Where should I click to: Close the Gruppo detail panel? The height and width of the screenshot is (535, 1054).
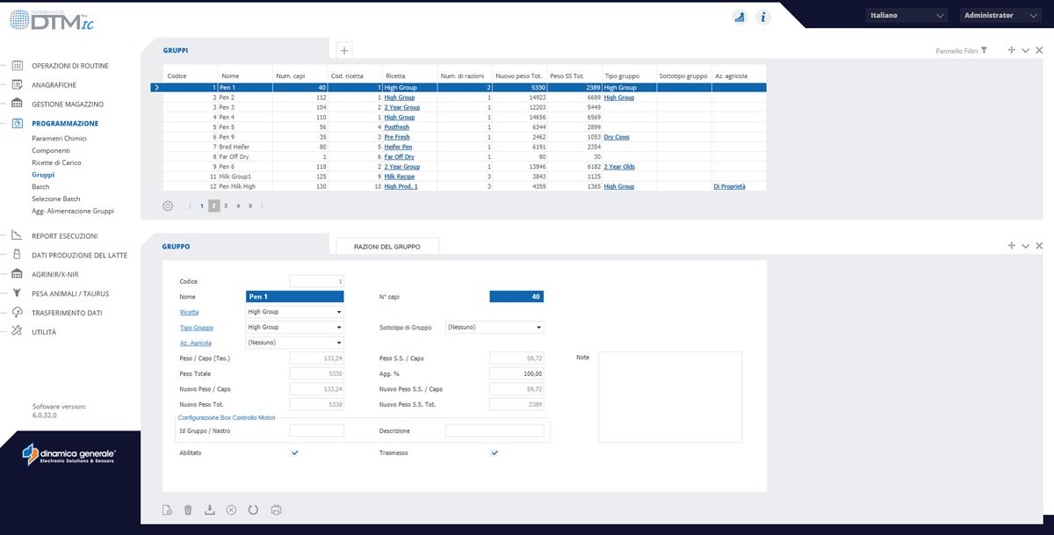(1039, 246)
